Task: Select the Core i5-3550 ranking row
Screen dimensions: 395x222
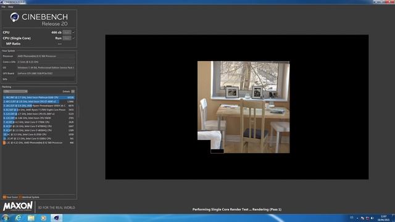Action: point(38,134)
